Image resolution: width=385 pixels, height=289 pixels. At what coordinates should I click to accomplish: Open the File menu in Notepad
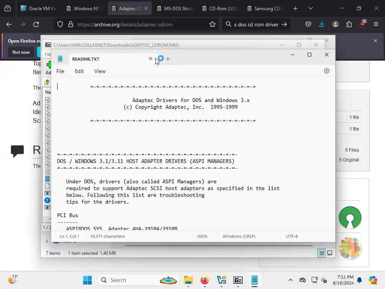[60, 71]
